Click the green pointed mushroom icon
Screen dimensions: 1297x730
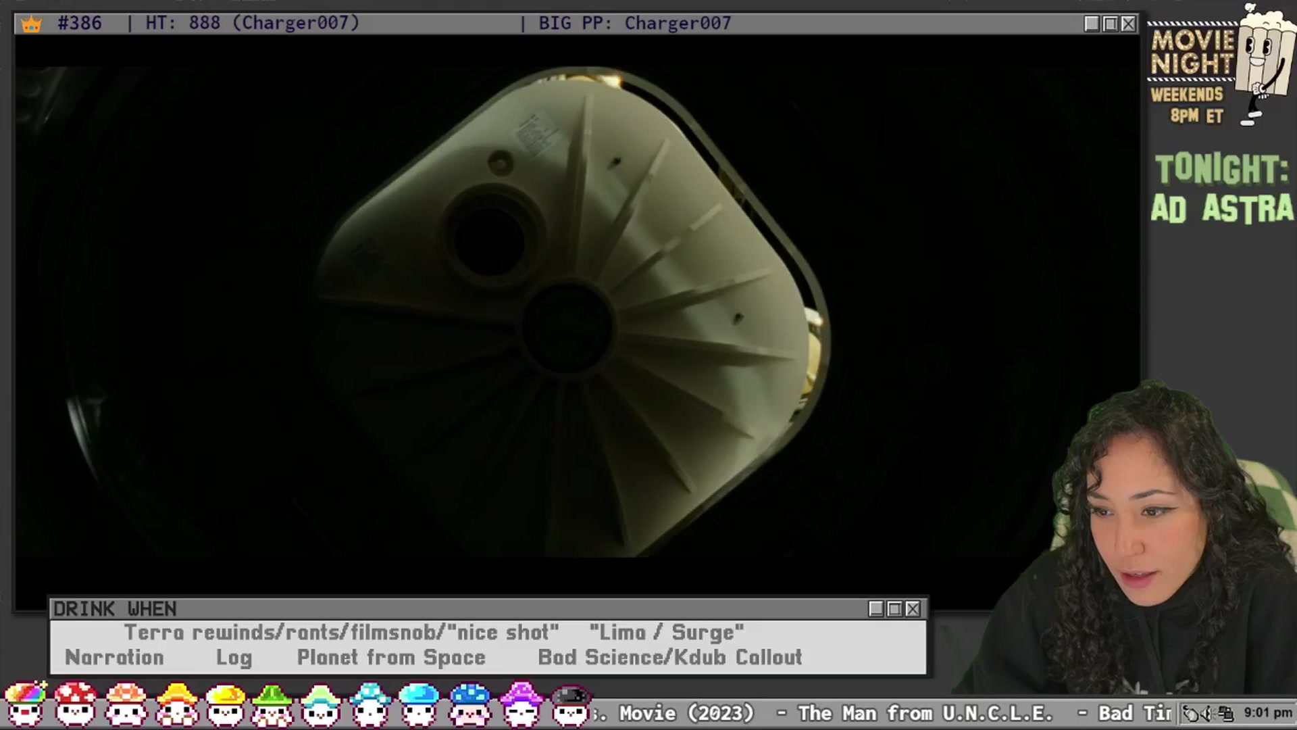coord(273,704)
